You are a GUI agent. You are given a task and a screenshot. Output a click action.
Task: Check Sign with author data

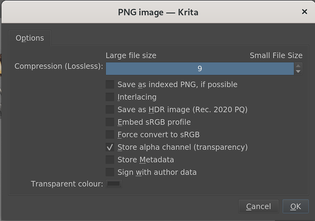[x=110, y=172]
